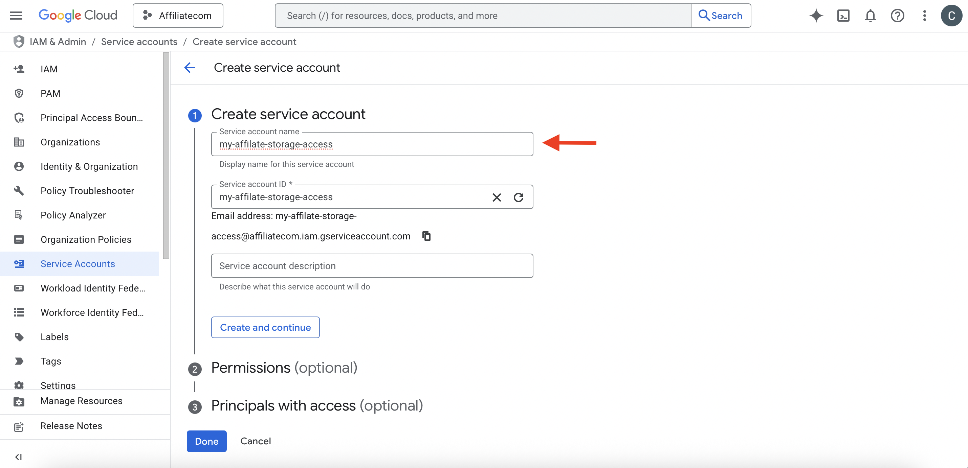Click the Done button
968x468 pixels.
(x=207, y=441)
